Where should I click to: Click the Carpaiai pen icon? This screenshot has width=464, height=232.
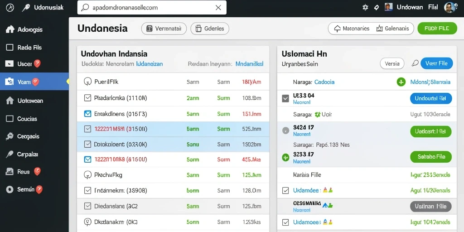(x=10, y=154)
